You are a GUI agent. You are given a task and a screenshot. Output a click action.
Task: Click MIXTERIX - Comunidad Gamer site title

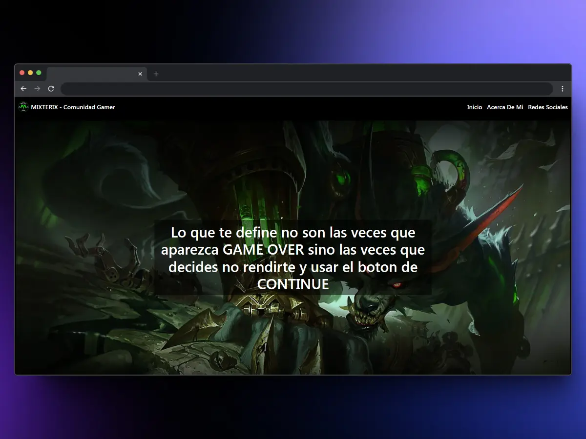click(x=73, y=107)
